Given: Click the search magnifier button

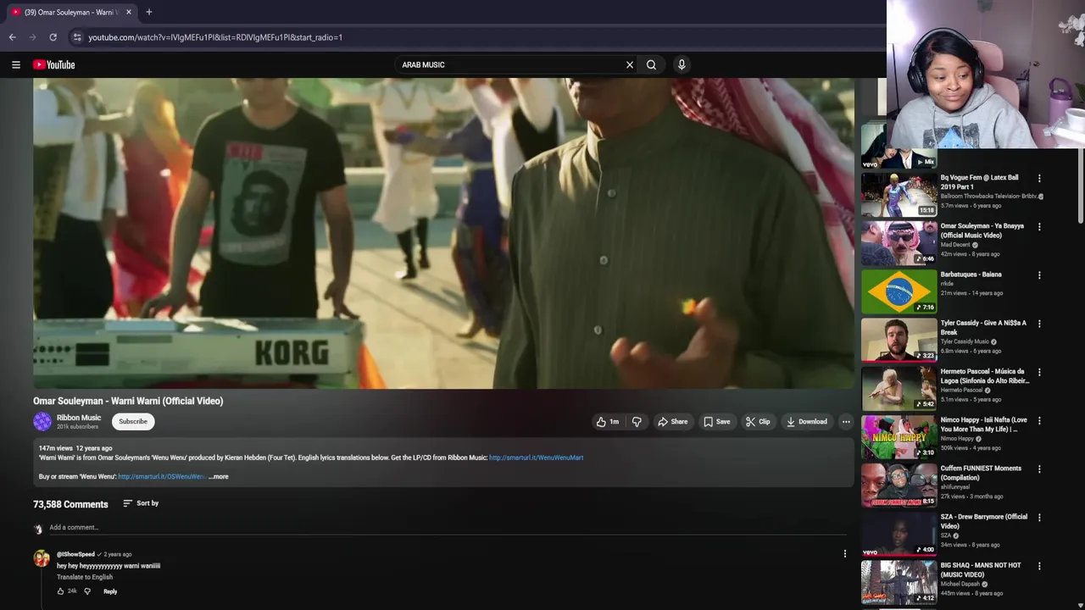Looking at the screenshot, I should click(x=651, y=64).
